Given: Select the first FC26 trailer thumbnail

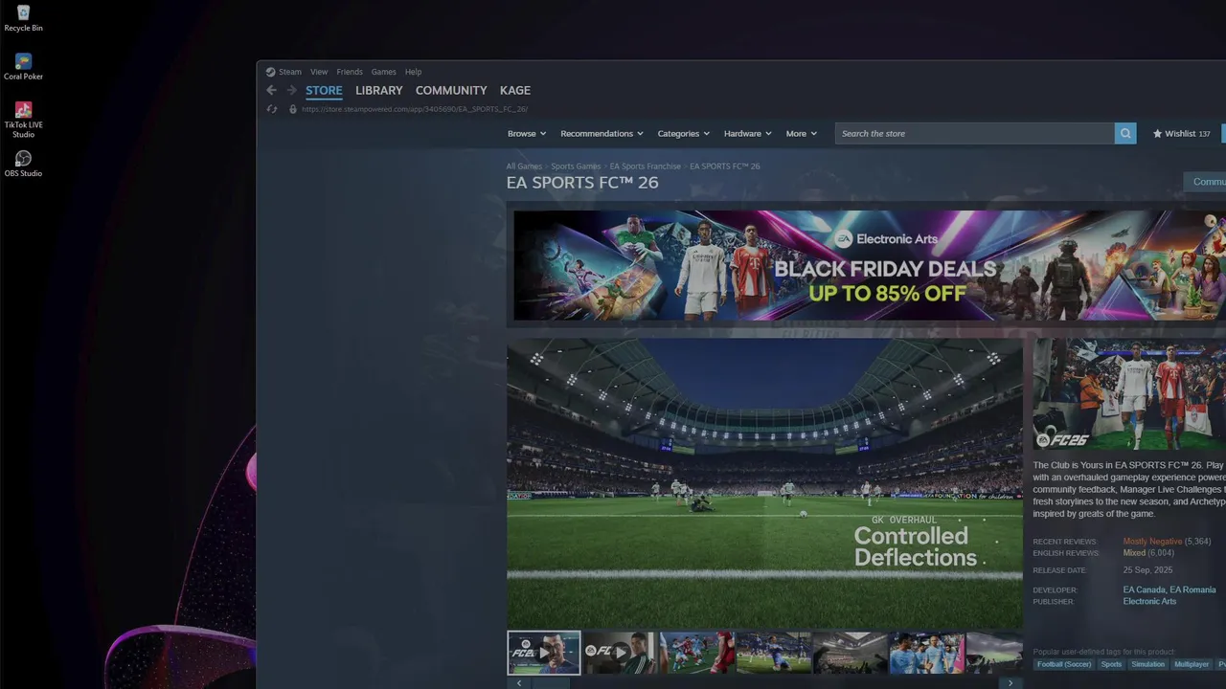Looking at the screenshot, I should pyautogui.click(x=544, y=653).
